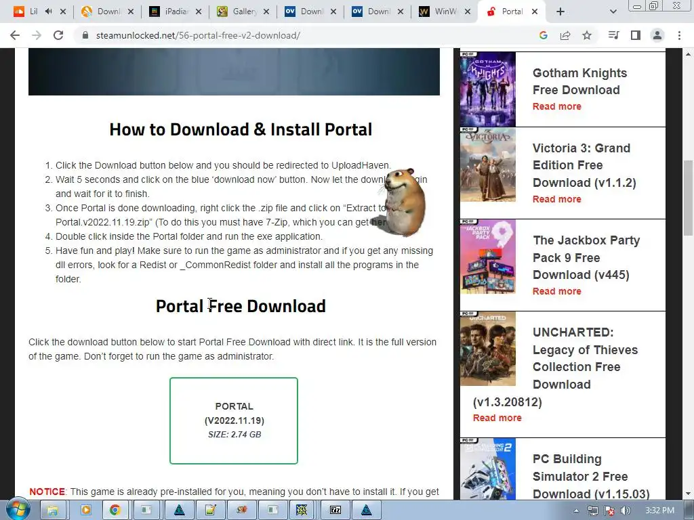Open the Chrome profile avatar
Image resolution: width=694 pixels, height=520 pixels.
657,35
